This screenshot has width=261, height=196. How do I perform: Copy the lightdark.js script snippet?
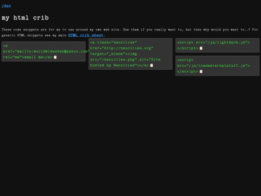coord(201,48)
